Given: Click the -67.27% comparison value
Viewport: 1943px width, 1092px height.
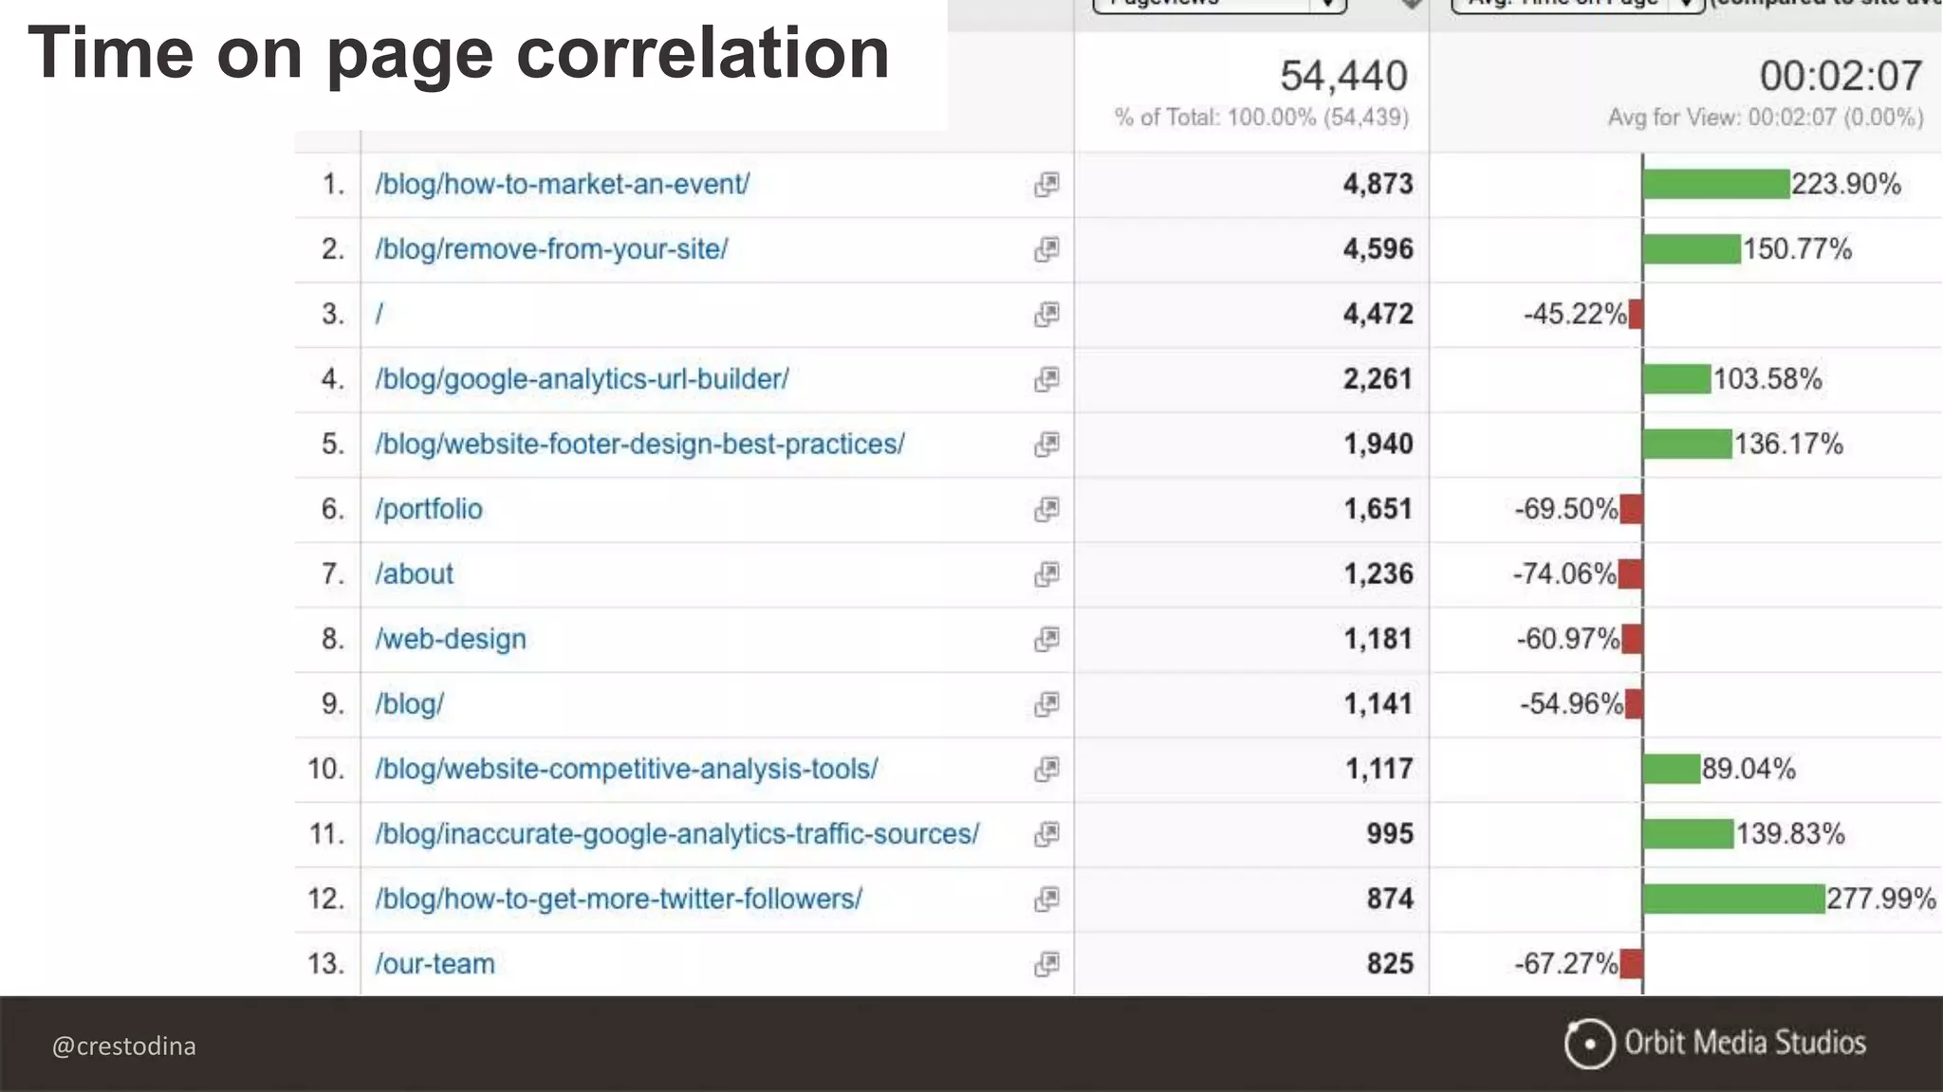Looking at the screenshot, I should click(1565, 964).
